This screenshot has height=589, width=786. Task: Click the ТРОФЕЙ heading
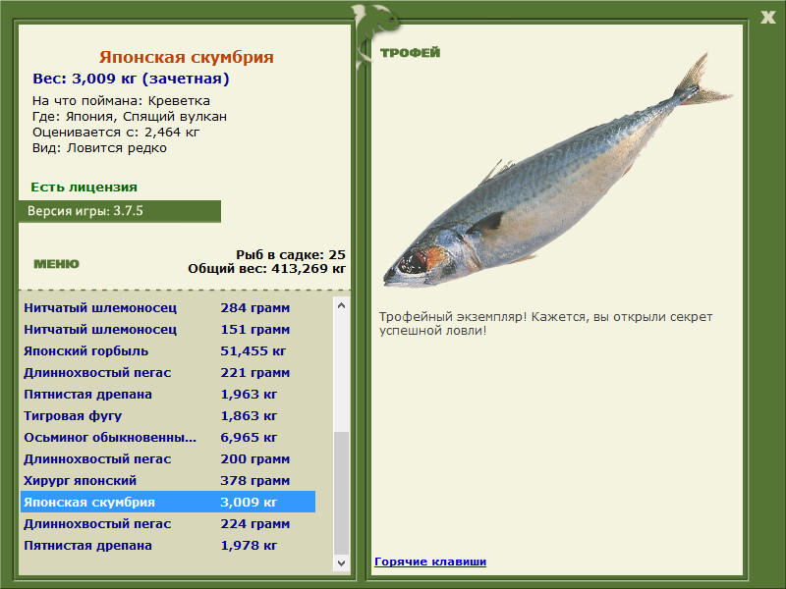[x=410, y=52]
